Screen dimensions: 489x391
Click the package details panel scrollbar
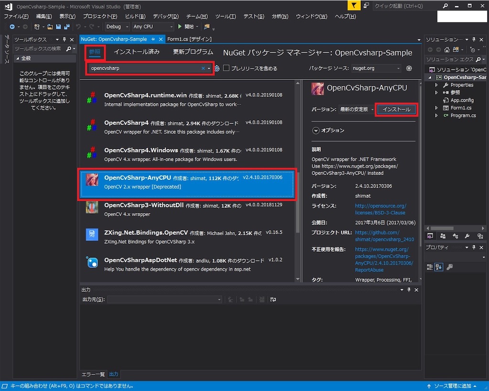coord(420,166)
